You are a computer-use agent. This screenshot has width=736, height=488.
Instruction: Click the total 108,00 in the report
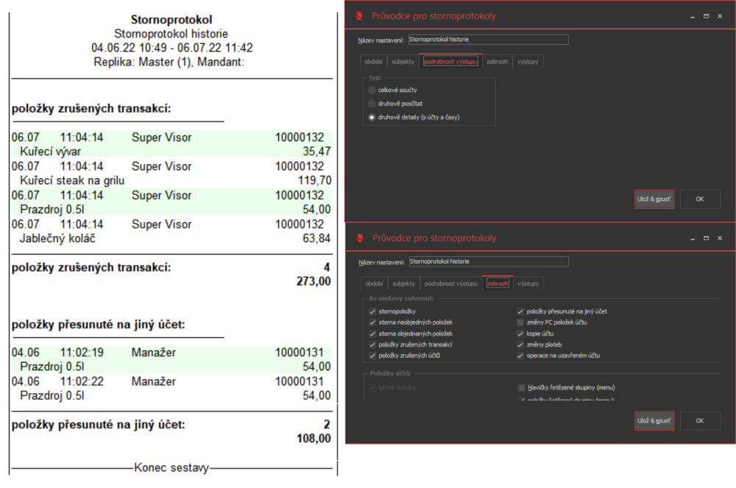[x=314, y=439]
